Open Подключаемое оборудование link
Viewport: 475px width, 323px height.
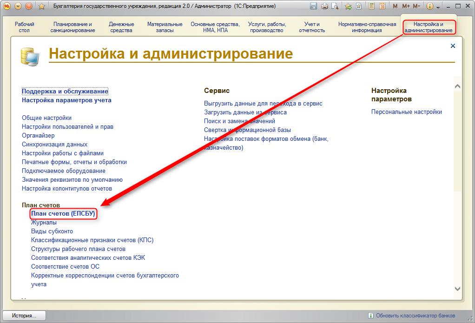pos(64,171)
